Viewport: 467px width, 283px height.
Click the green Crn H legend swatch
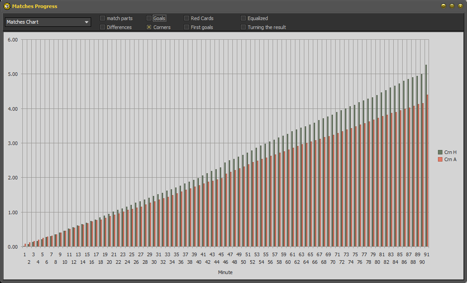440,152
